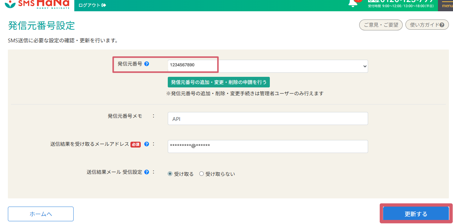
Task: Open the help tooltip next to 発信元番号
Action: coord(147,63)
